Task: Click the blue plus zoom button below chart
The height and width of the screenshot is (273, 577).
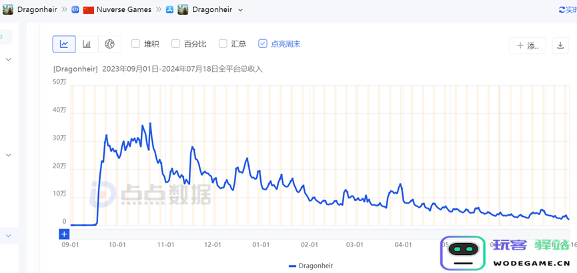Action: pos(64,234)
